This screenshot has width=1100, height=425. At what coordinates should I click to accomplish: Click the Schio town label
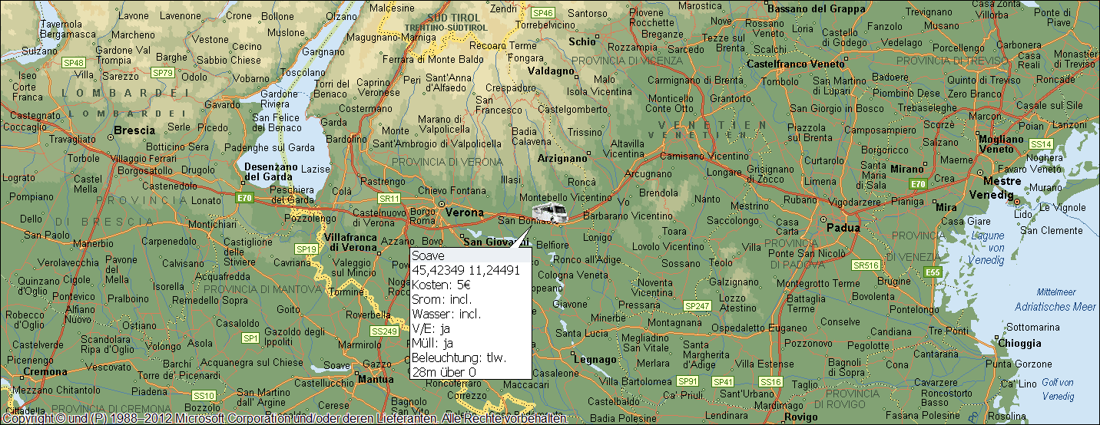click(x=583, y=42)
